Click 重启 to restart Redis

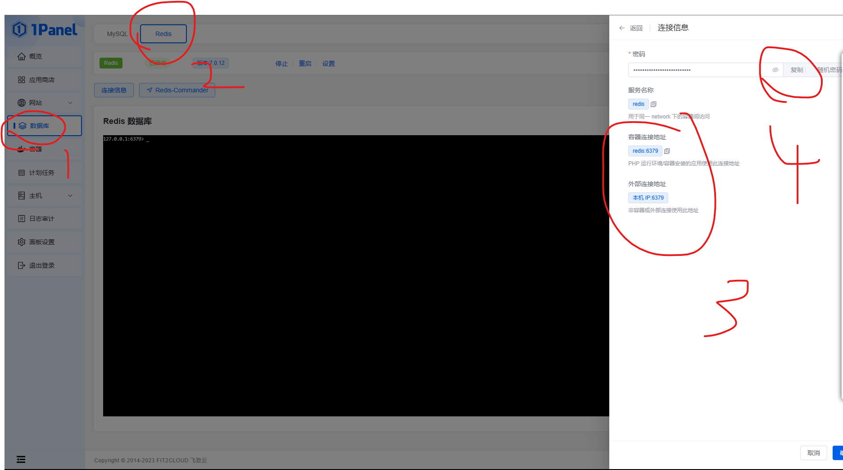coord(305,63)
